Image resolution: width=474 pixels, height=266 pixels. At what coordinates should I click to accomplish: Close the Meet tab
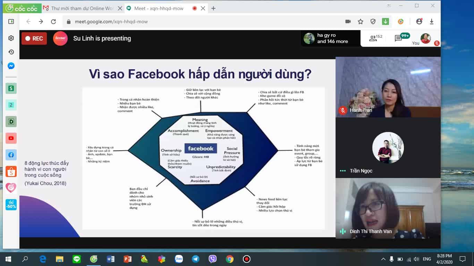[203, 8]
